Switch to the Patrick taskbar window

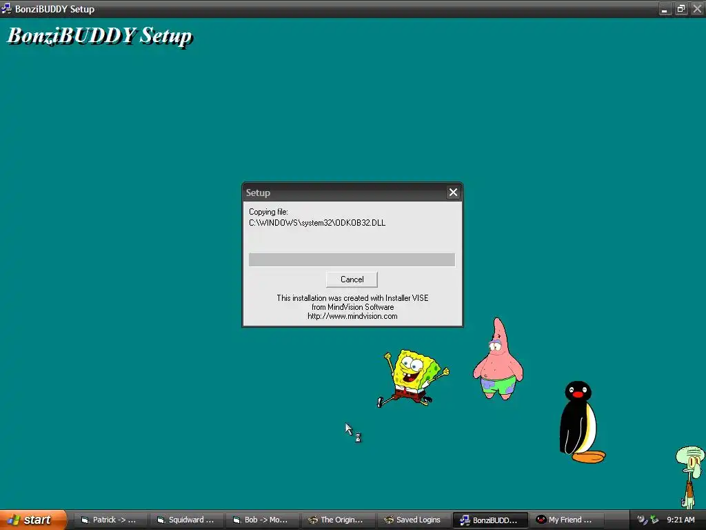tap(110, 520)
